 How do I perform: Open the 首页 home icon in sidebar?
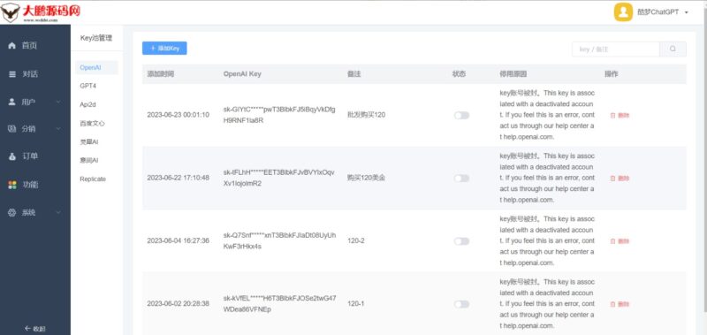point(12,46)
